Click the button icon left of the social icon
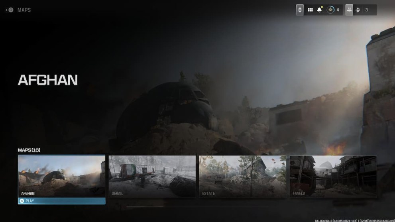The image size is (395, 222). [349, 10]
